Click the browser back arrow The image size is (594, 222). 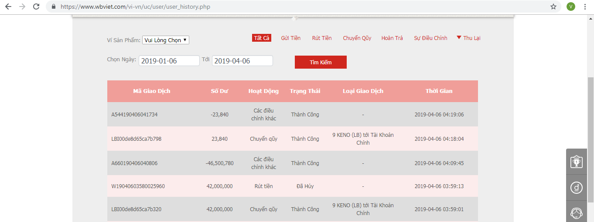pos(8,7)
